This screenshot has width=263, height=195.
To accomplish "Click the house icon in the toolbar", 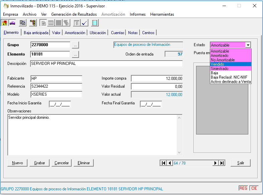I will click(x=5, y=23).
